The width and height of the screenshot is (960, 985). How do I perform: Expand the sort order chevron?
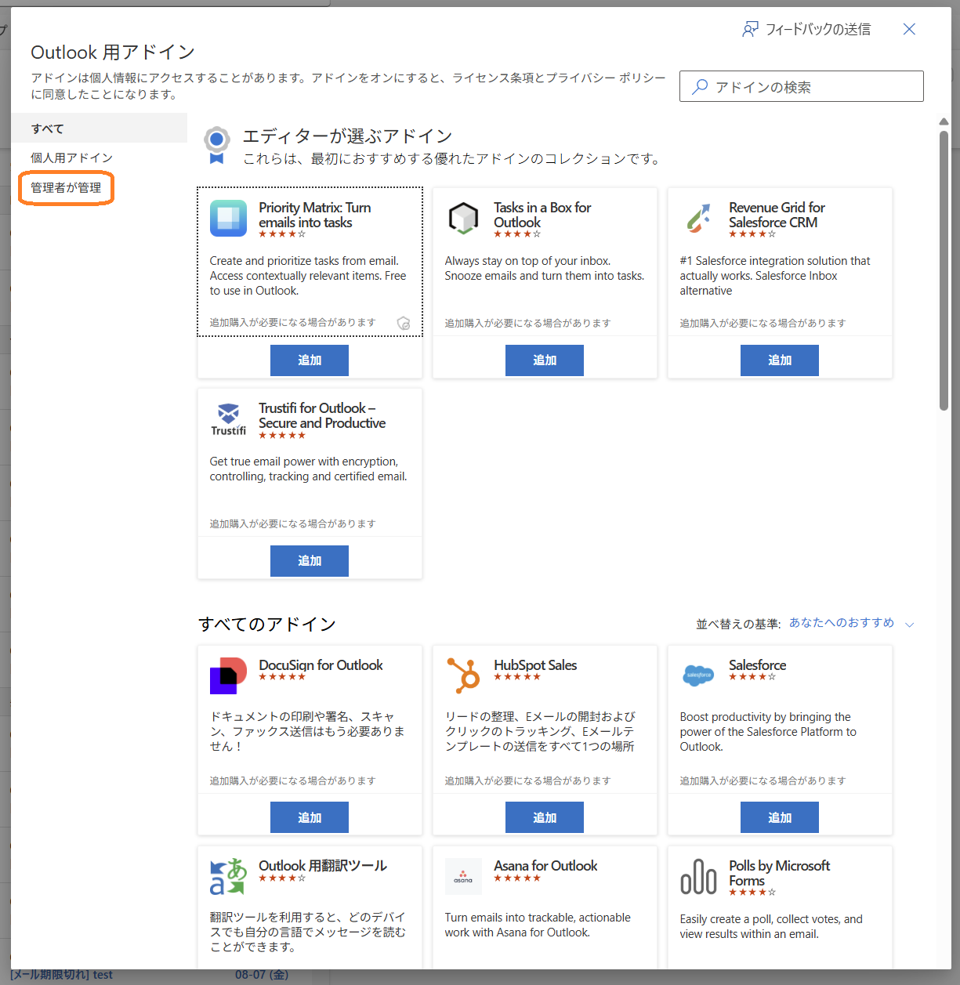pos(909,625)
